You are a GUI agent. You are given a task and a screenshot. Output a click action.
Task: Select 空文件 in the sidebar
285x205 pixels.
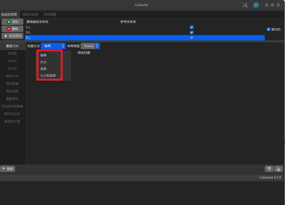(x=12, y=69)
